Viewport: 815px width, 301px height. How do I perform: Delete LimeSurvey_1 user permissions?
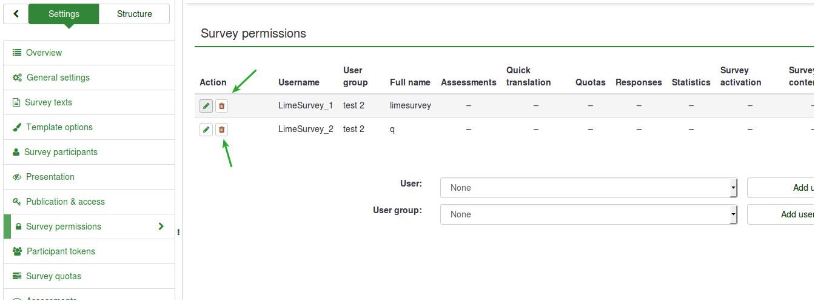click(x=221, y=106)
